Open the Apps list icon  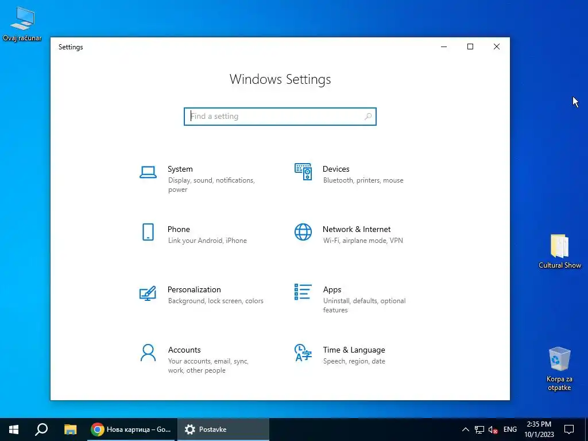[303, 292]
